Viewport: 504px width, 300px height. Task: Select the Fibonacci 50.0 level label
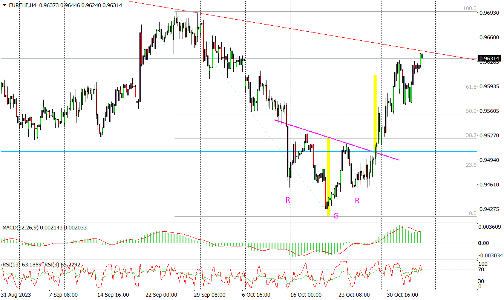[471, 111]
